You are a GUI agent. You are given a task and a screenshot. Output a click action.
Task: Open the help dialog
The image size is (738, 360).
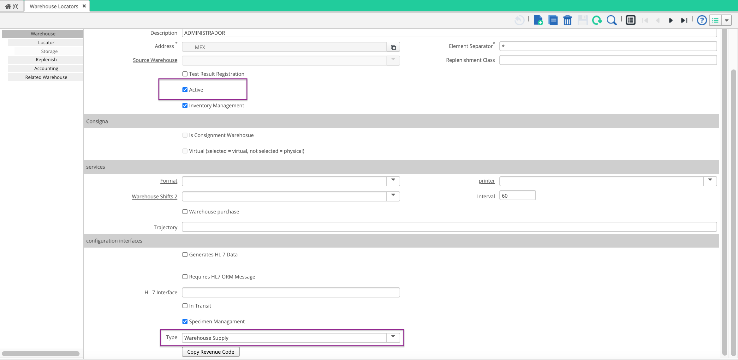click(x=701, y=20)
